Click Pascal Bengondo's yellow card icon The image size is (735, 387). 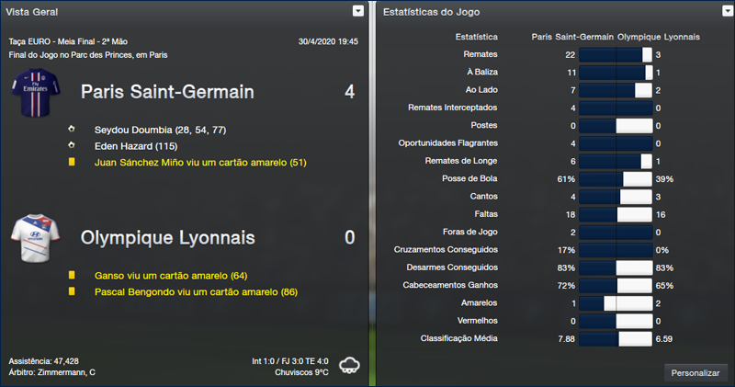tap(71, 291)
